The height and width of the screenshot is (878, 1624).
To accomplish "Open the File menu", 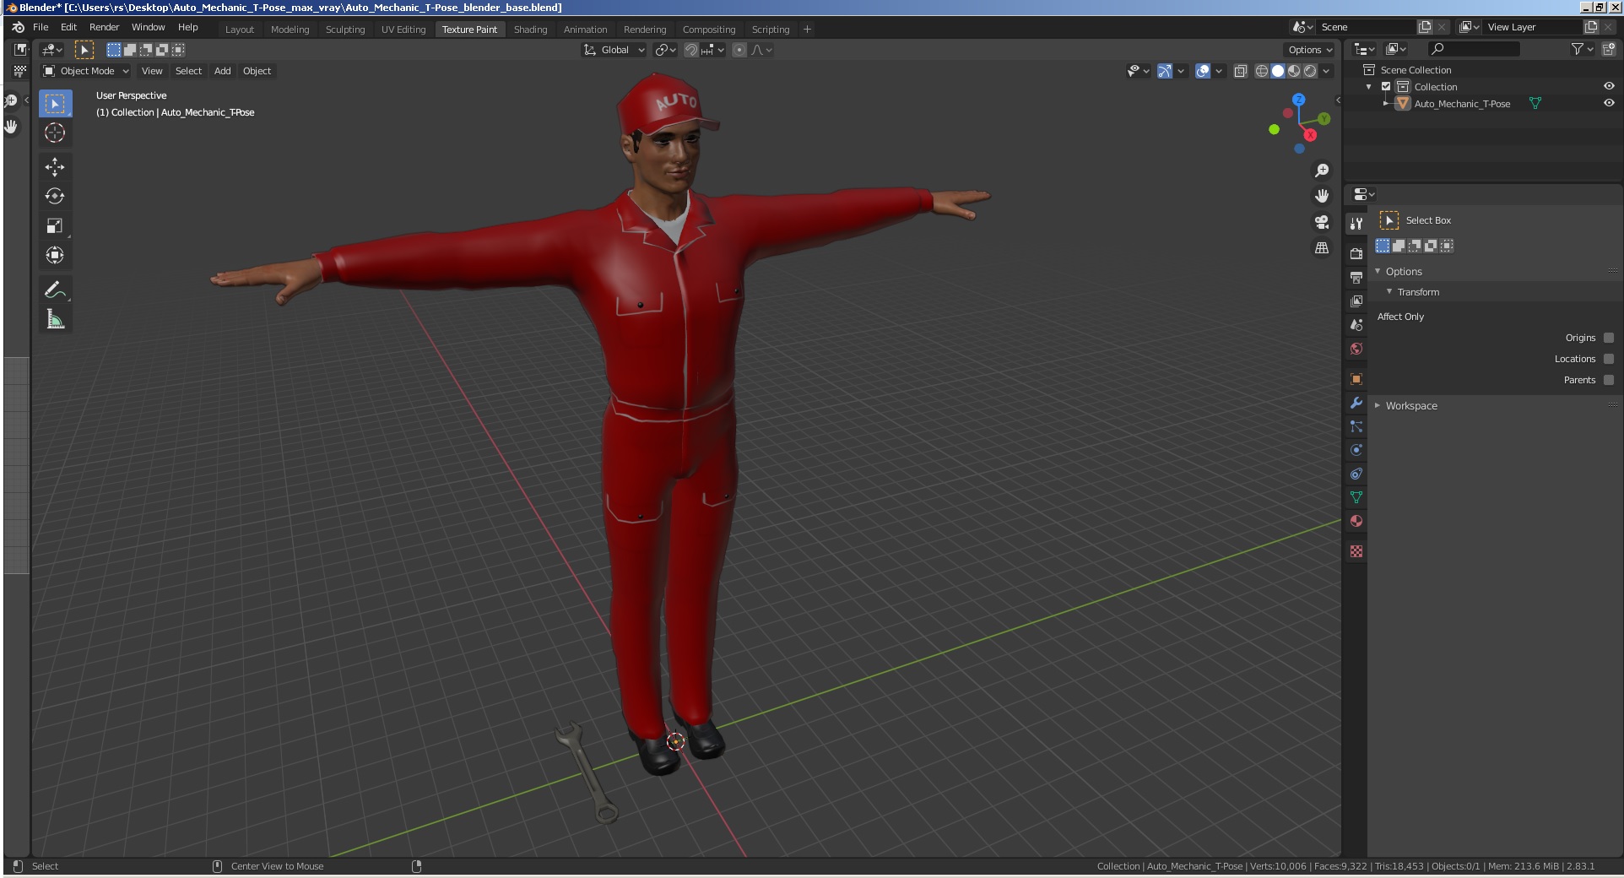I will 41,27.
